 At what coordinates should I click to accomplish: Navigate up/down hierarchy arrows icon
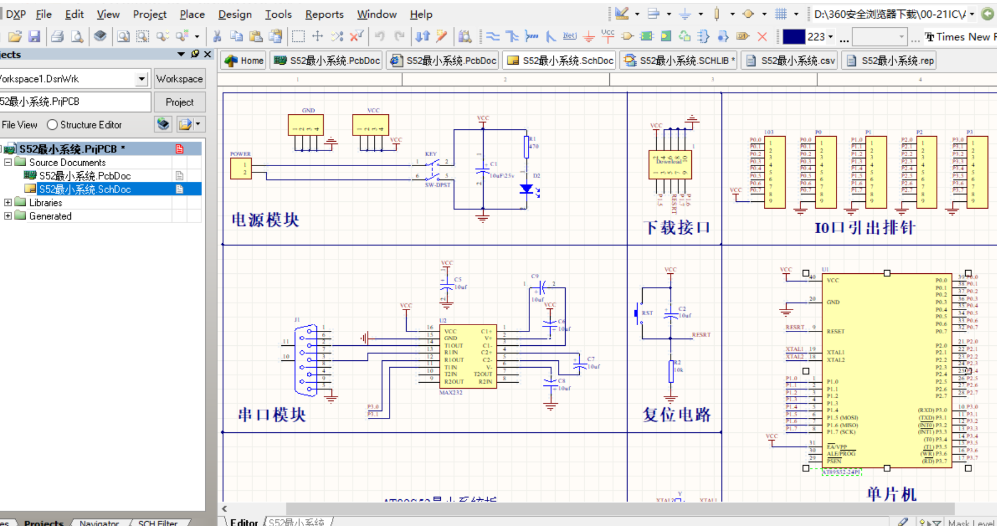[422, 37]
